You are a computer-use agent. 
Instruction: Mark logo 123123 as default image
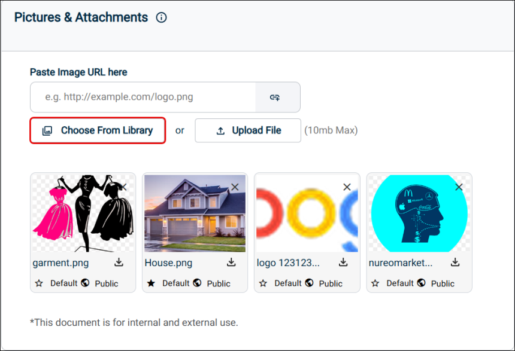263,283
